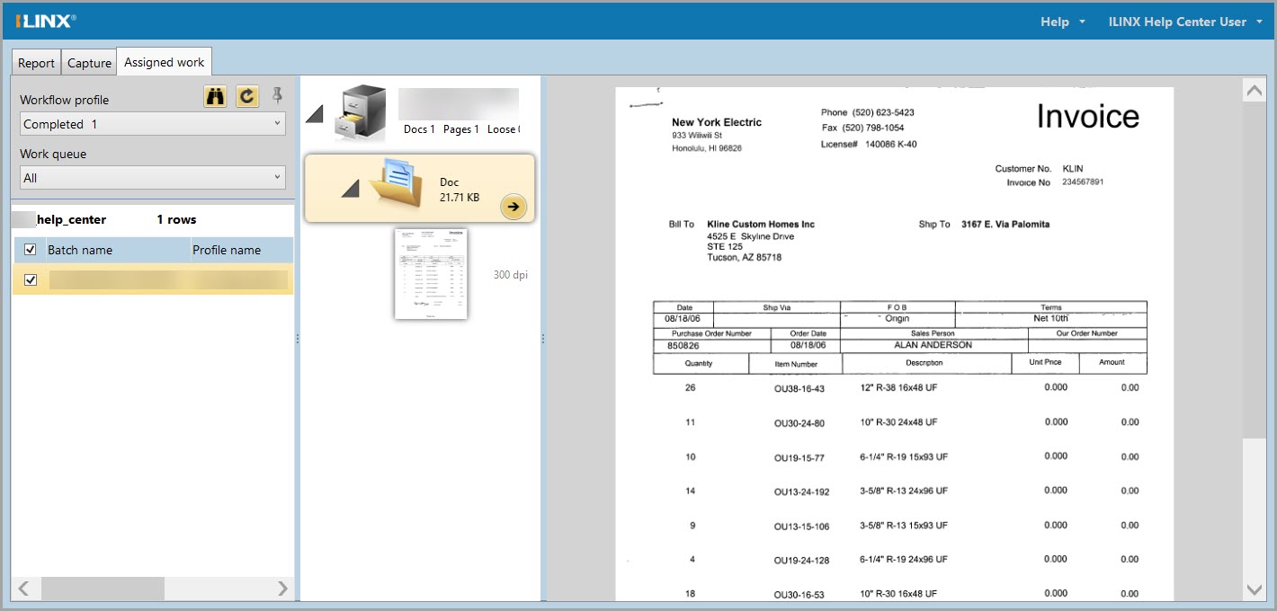Toggle the select-all checkbox in header
This screenshot has width=1277, height=611.
click(x=31, y=250)
